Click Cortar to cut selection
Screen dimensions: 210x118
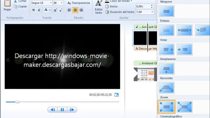(x=20, y=1)
